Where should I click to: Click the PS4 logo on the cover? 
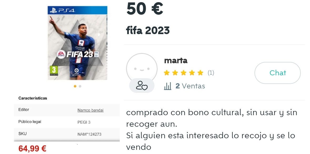[x=62, y=10]
